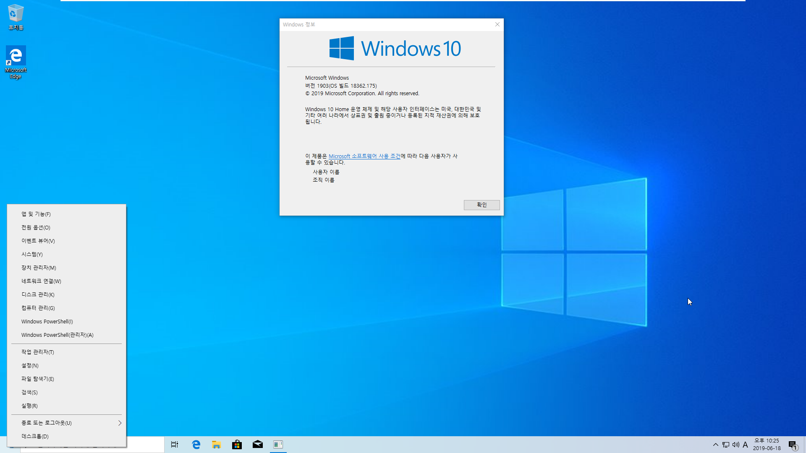Screen dimensions: 806x453
Task: Open Mail app from the taskbar
Action: coord(258,445)
